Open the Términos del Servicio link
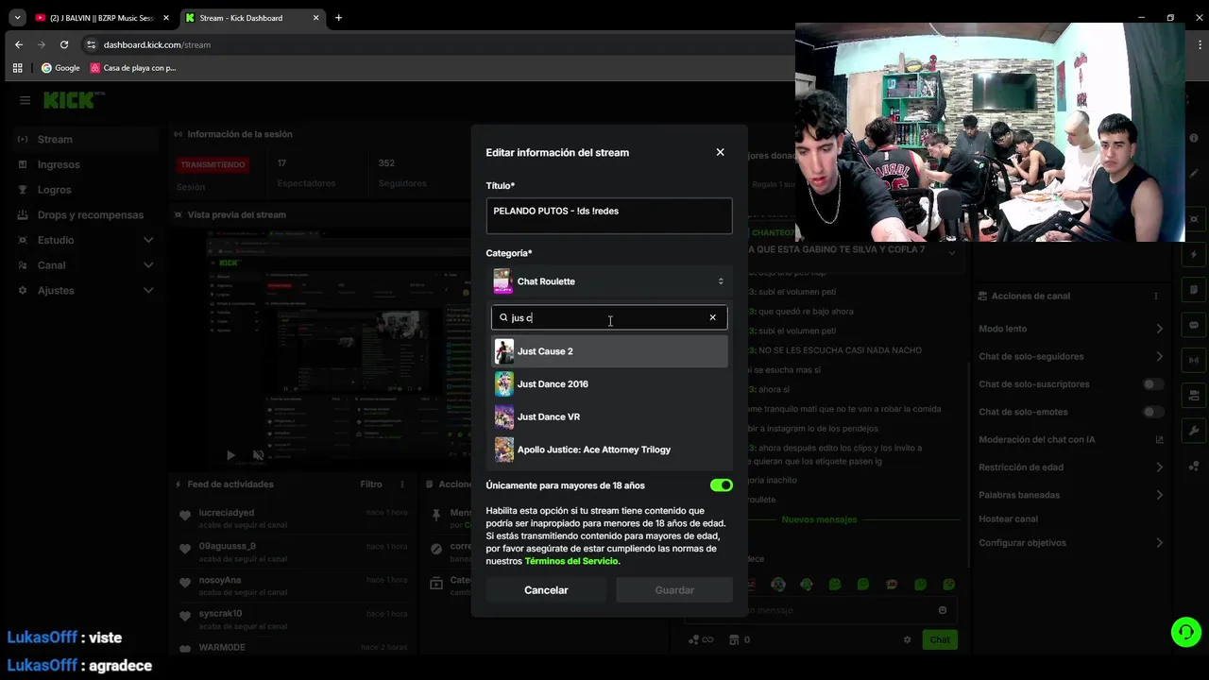 pyautogui.click(x=571, y=561)
